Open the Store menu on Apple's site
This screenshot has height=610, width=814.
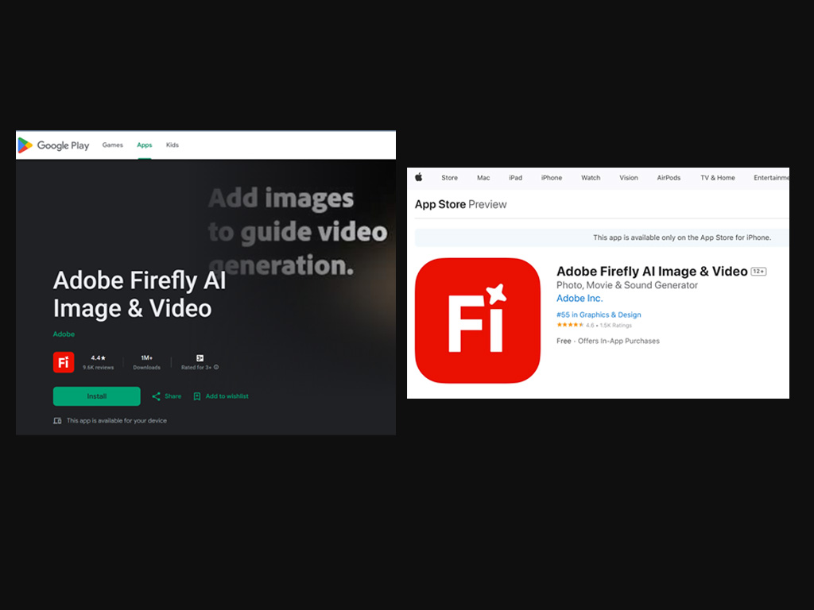(450, 177)
